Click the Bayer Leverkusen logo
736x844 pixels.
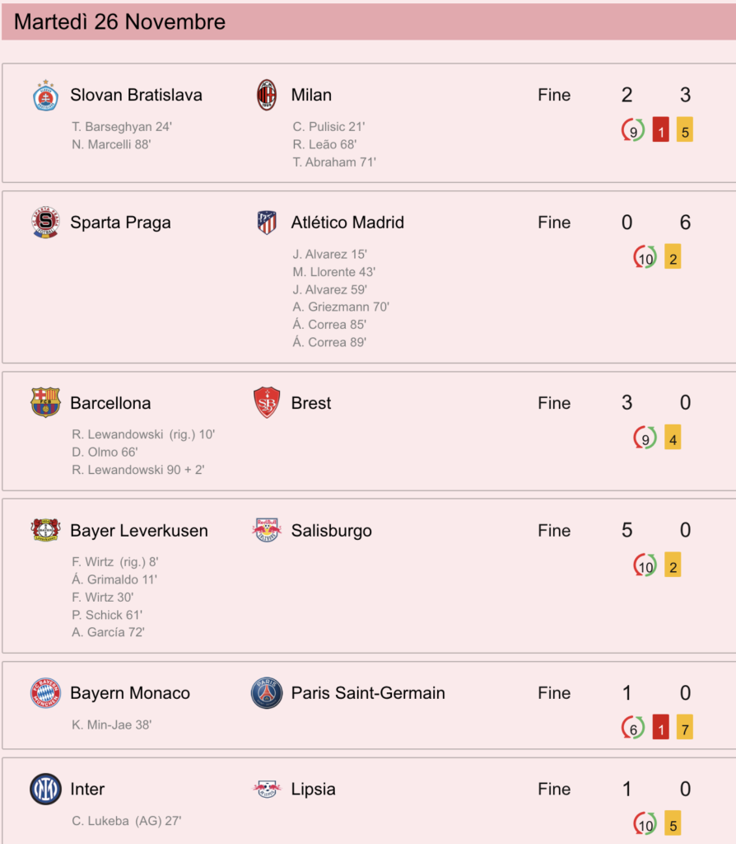[x=46, y=530]
